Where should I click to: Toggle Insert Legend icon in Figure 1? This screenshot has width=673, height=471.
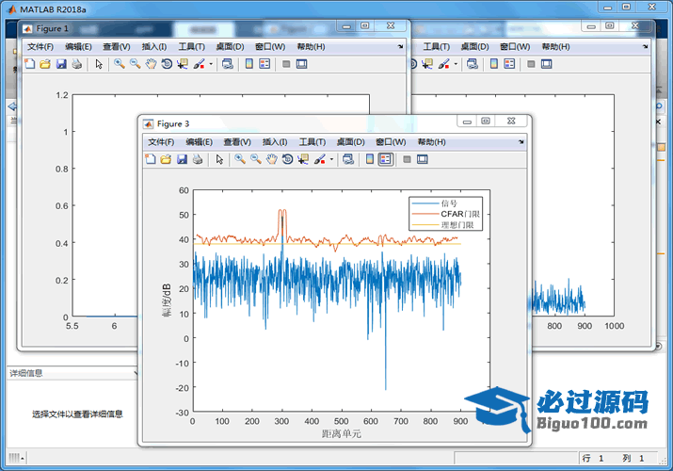[x=264, y=64]
